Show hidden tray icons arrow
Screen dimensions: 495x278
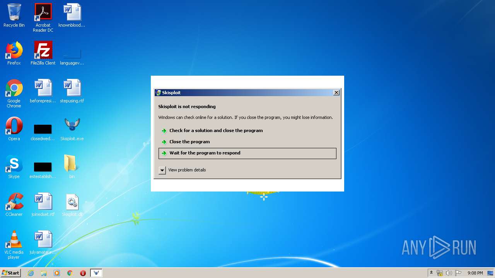(x=431, y=273)
